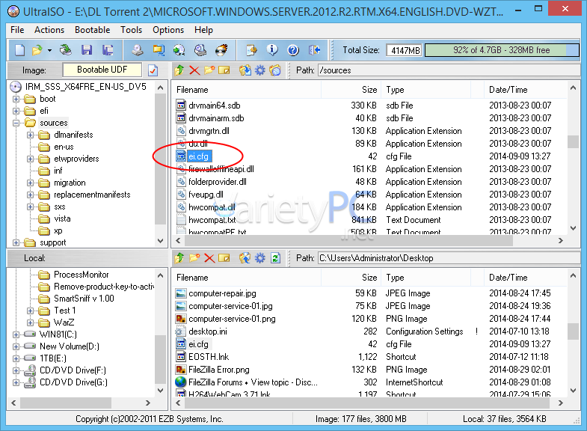Viewport: 587px width, 431px height.
Task: Expand the boot folder tree node
Action: pyautogui.click(x=16, y=99)
